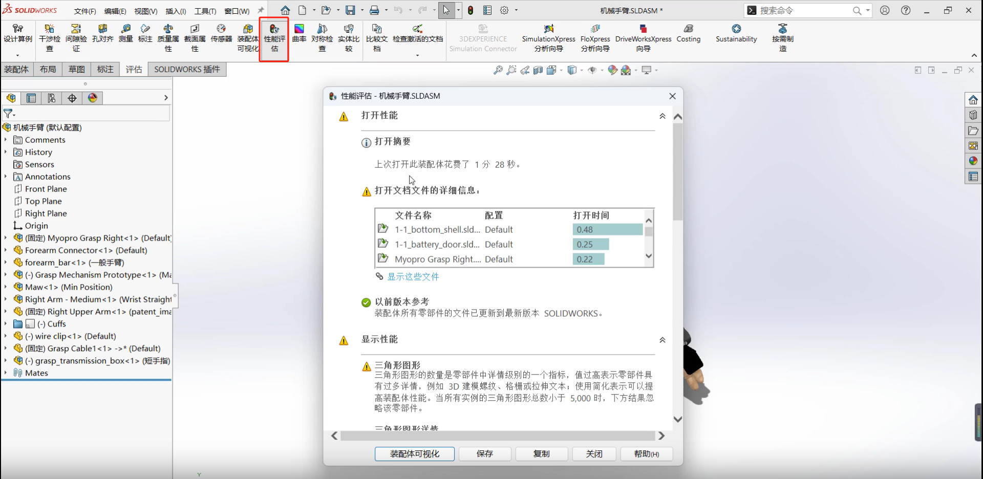Click the dialog vertical scroll down arrow
The image size is (983, 479).
point(678,419)
